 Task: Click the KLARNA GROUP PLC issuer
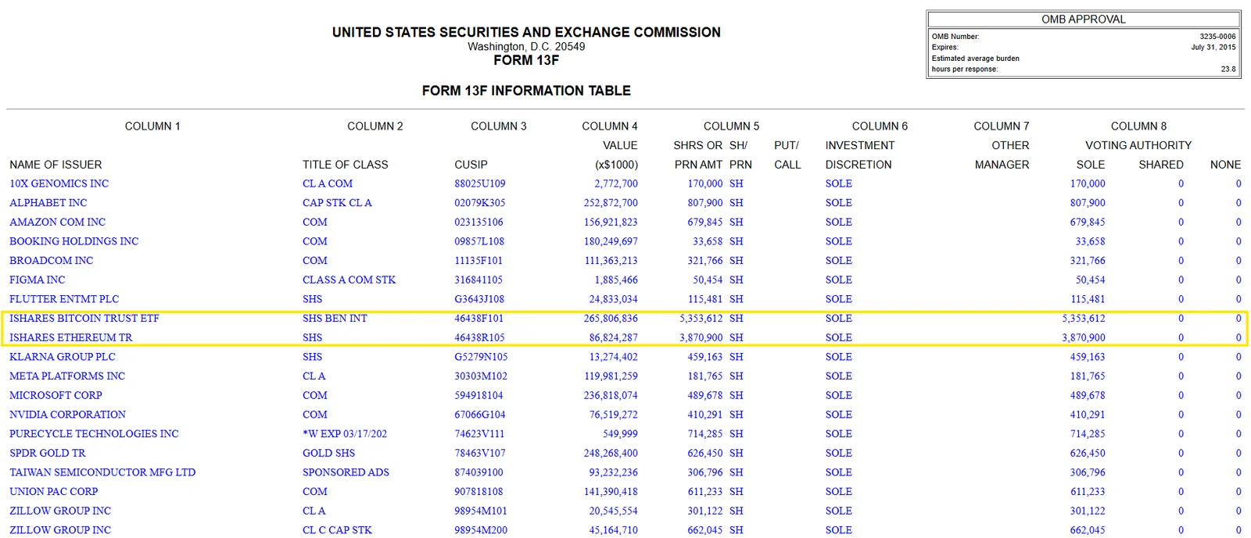(x=62, y=357)
